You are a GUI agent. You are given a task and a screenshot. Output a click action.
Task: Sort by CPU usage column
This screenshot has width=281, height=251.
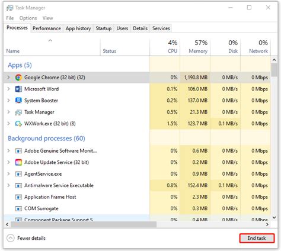pos(165,47)
